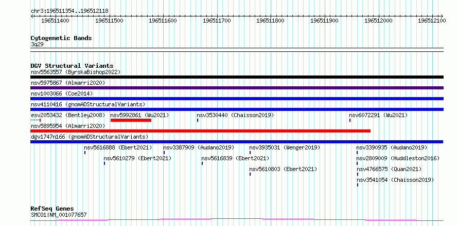This screenshot has height=226, width=458.
Task: Open the nsv5563557 (ByrskaBishop2022) label
Action: click(x=76, y=72)
